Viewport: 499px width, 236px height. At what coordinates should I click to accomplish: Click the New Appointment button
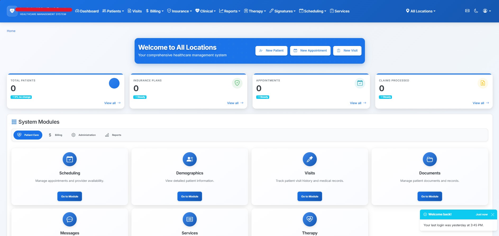pos(310,50)
